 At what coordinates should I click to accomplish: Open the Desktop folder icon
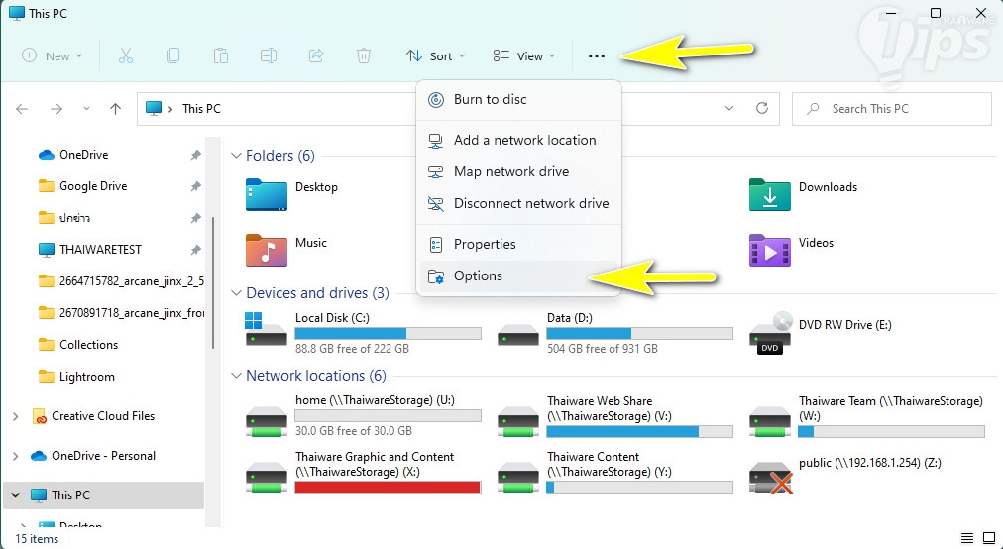266,194
